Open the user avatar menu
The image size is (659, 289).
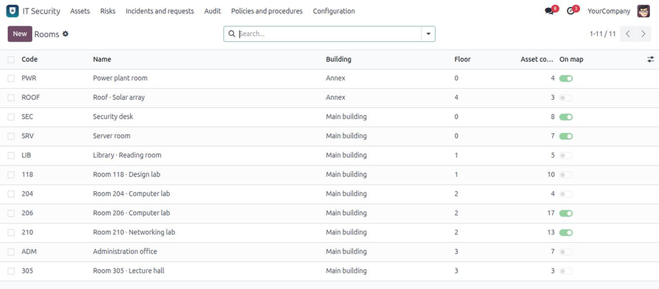point(644,12)
